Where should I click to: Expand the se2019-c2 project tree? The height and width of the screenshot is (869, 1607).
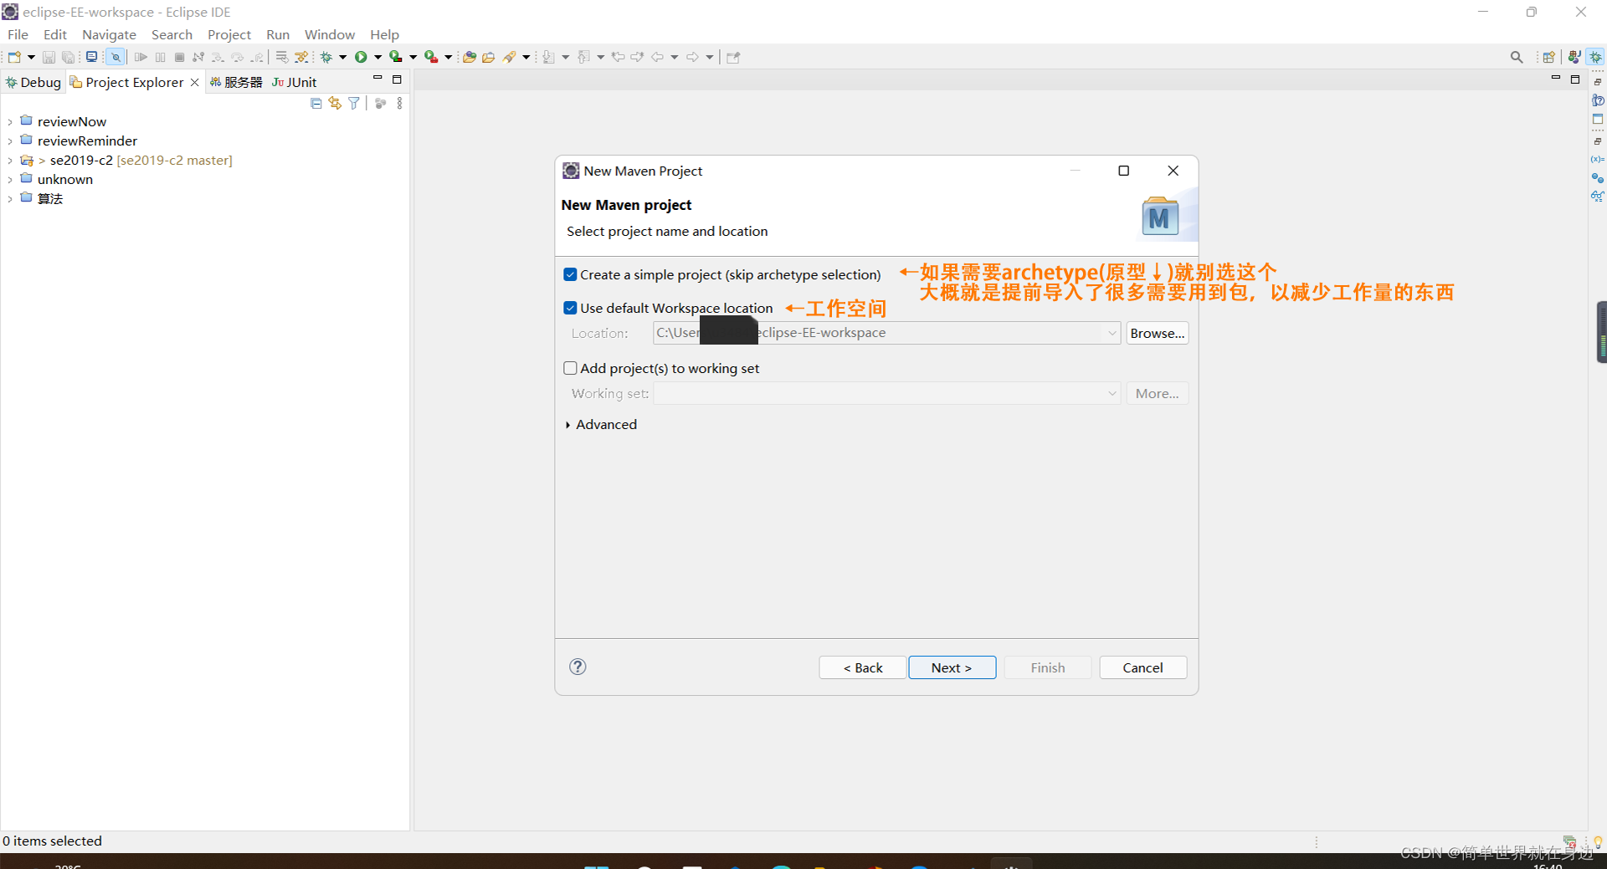(9, 160)
